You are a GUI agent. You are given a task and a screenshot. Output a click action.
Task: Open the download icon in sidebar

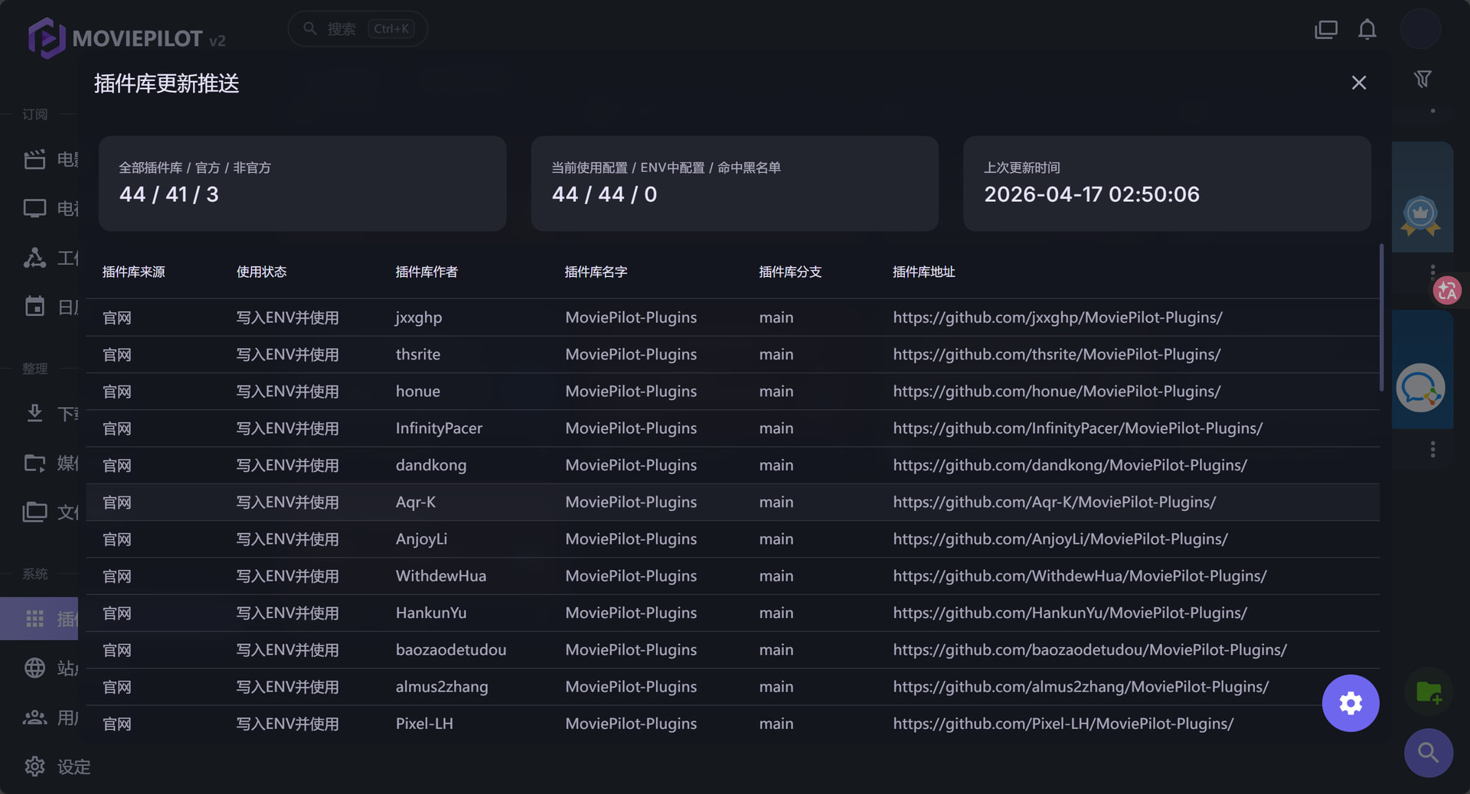[34, 414]
